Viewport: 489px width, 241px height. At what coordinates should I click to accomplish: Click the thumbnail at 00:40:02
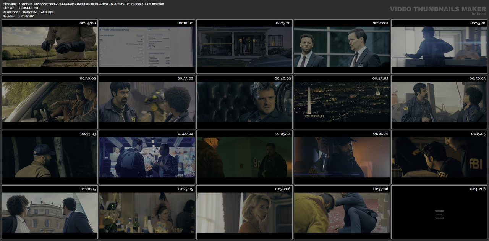pos(244,102)
